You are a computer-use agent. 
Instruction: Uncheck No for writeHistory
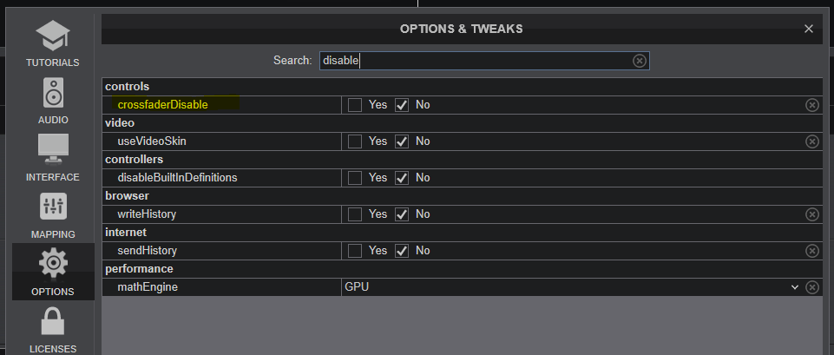(x=402, y=214)
